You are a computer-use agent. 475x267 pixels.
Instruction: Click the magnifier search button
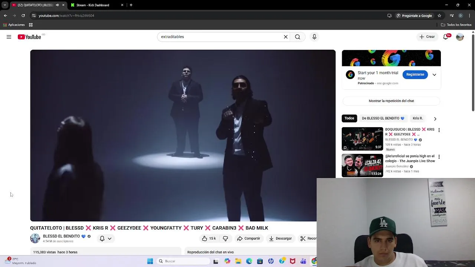298,37
